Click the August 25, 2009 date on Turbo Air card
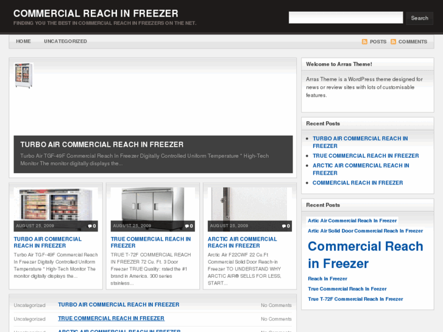 pos(35,226)
